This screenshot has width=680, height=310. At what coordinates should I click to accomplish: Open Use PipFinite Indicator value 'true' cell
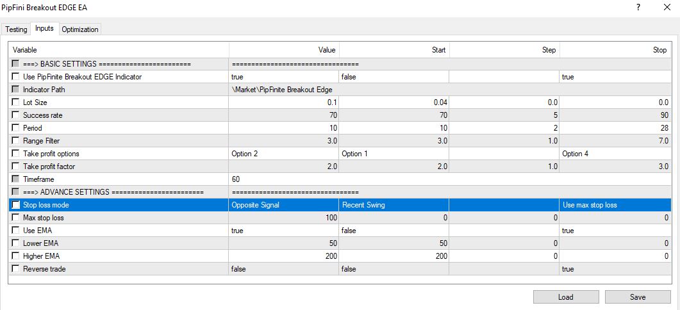[284, 77]
